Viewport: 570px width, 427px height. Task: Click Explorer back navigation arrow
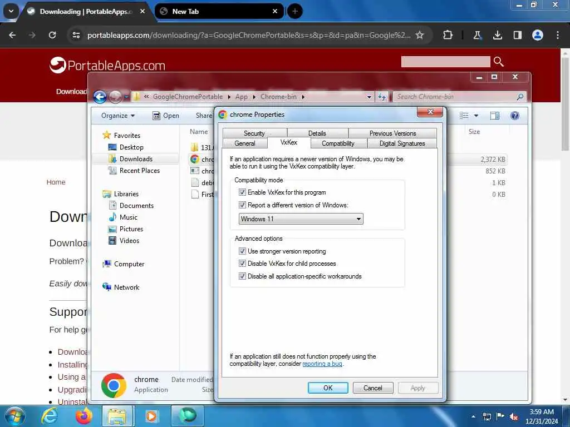tap(100, 97)
